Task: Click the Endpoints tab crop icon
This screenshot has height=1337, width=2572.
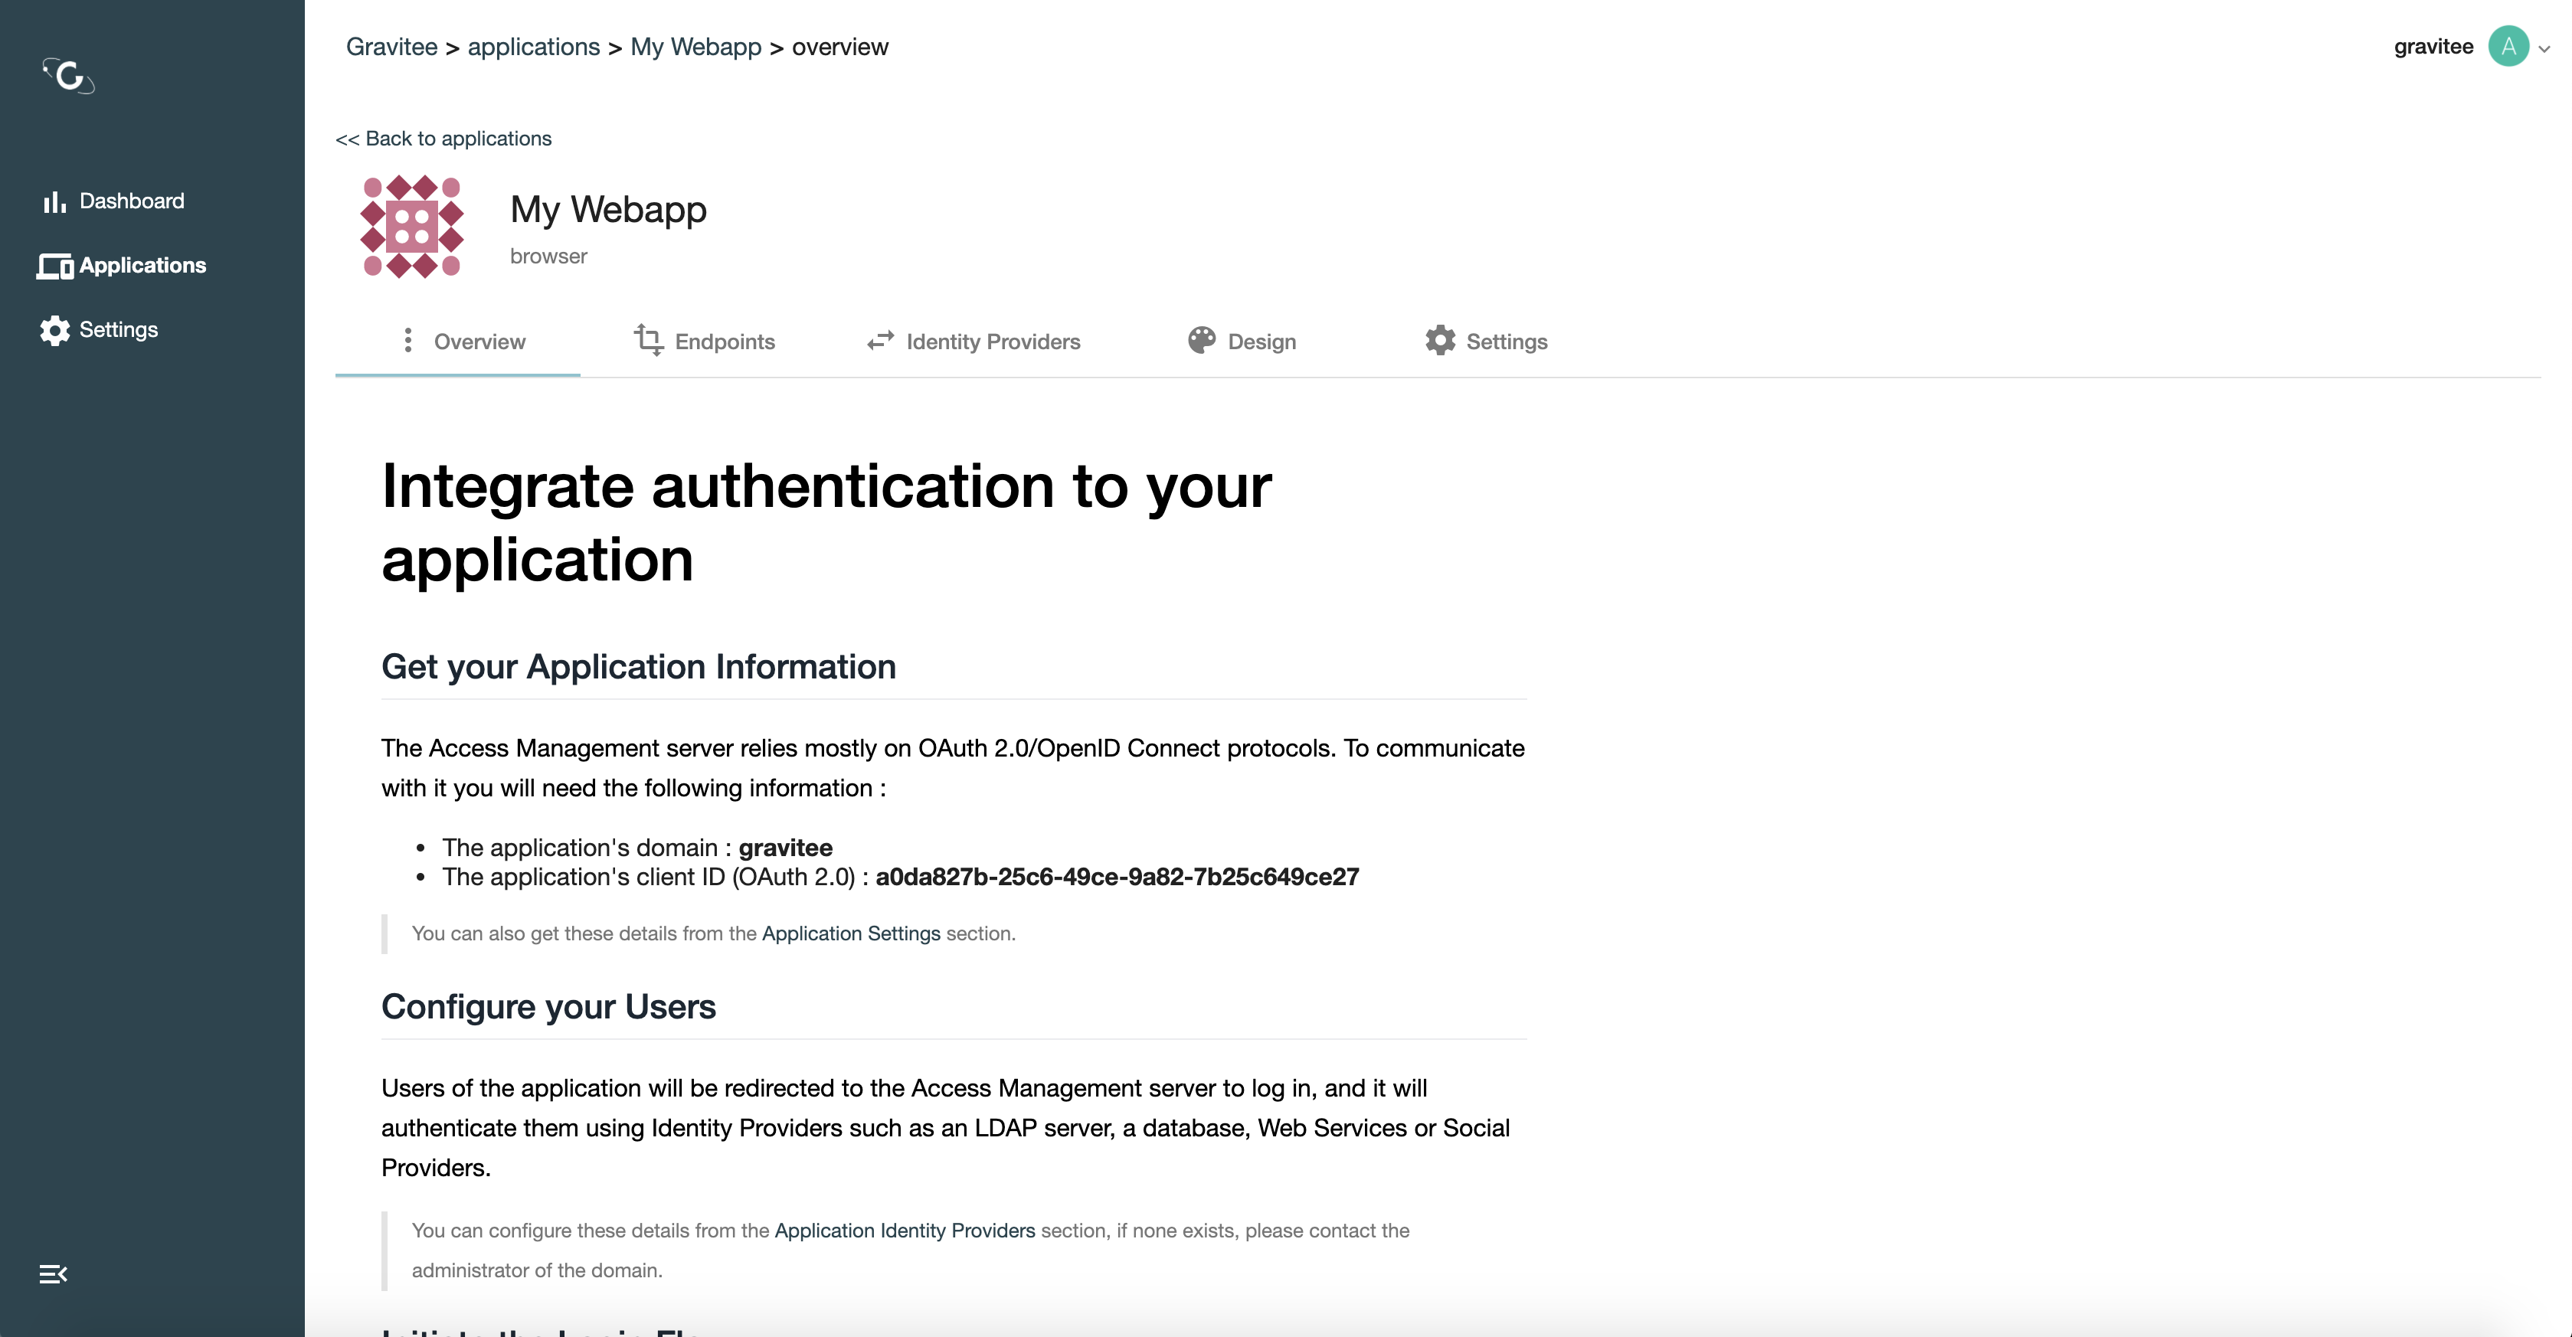Action: [648, 341]
